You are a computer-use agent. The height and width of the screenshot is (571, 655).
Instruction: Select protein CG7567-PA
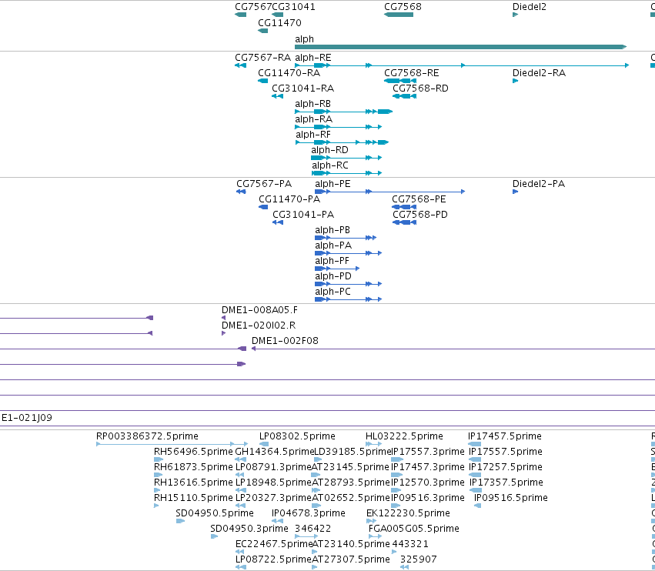point(241,192)
